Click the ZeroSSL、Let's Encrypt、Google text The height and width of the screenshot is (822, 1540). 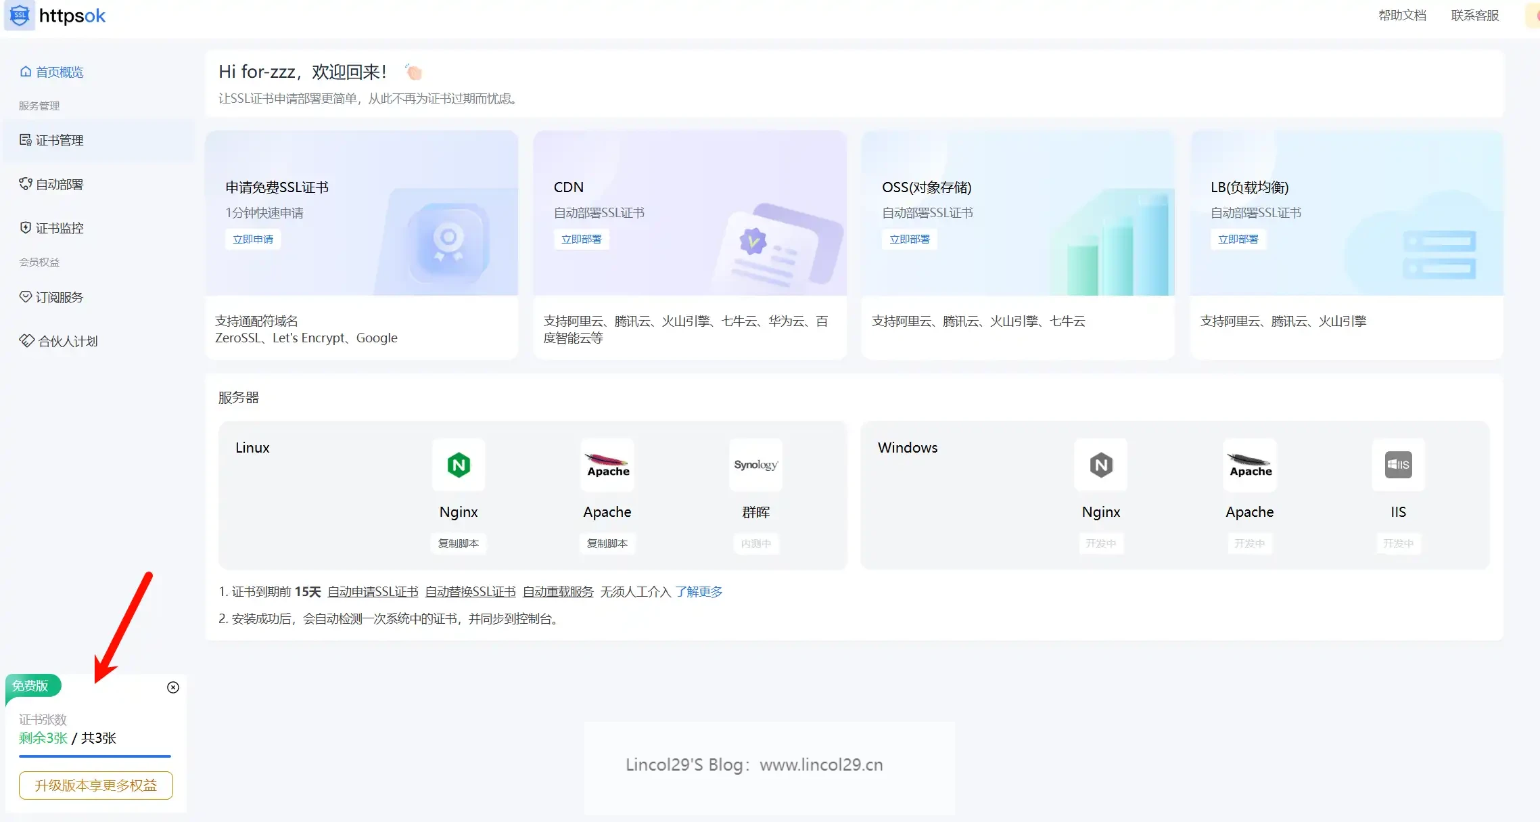[306, 338]
